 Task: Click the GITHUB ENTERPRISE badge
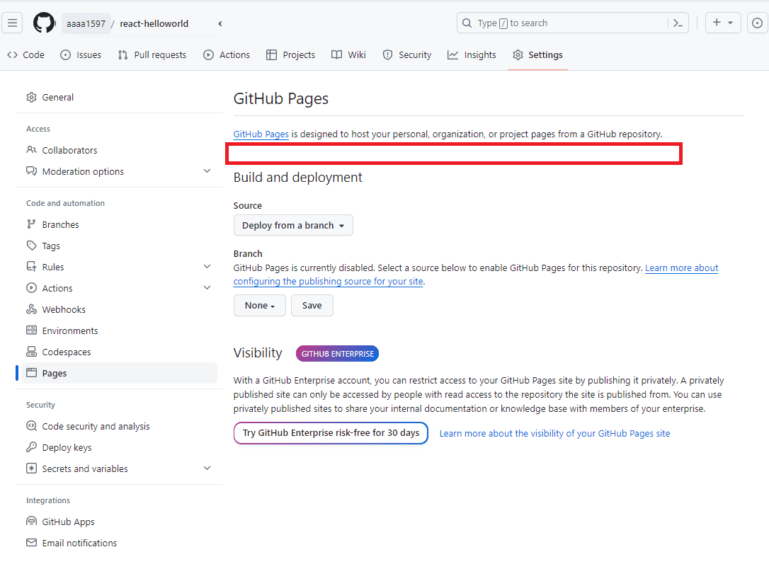tap(338, 354)
